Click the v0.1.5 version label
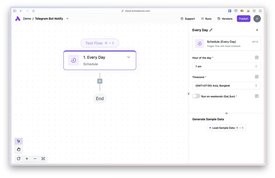This screenshot has height=178, width=275. [255, 42]
